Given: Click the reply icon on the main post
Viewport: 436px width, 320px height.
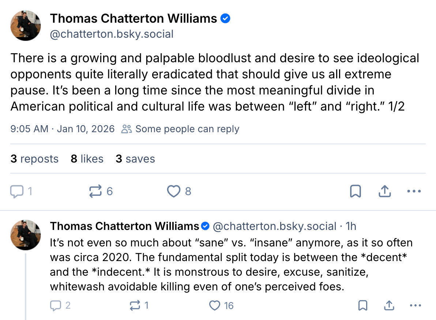Looking at the screenshot, I should (x=17, y=191).
